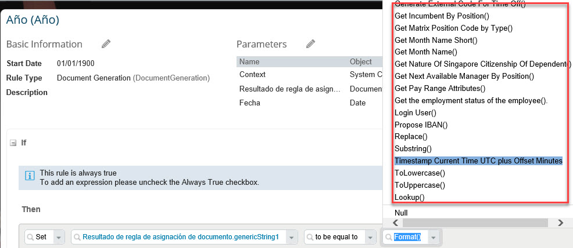The height and width of the screenshot is (248, 573).
Task: Click the magnifier icon in Format() field
Action: [389, 237]
